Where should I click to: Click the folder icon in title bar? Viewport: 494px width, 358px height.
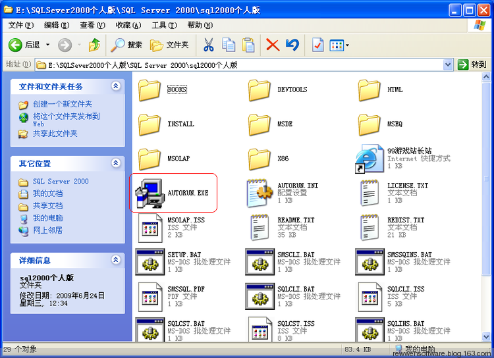8,10
